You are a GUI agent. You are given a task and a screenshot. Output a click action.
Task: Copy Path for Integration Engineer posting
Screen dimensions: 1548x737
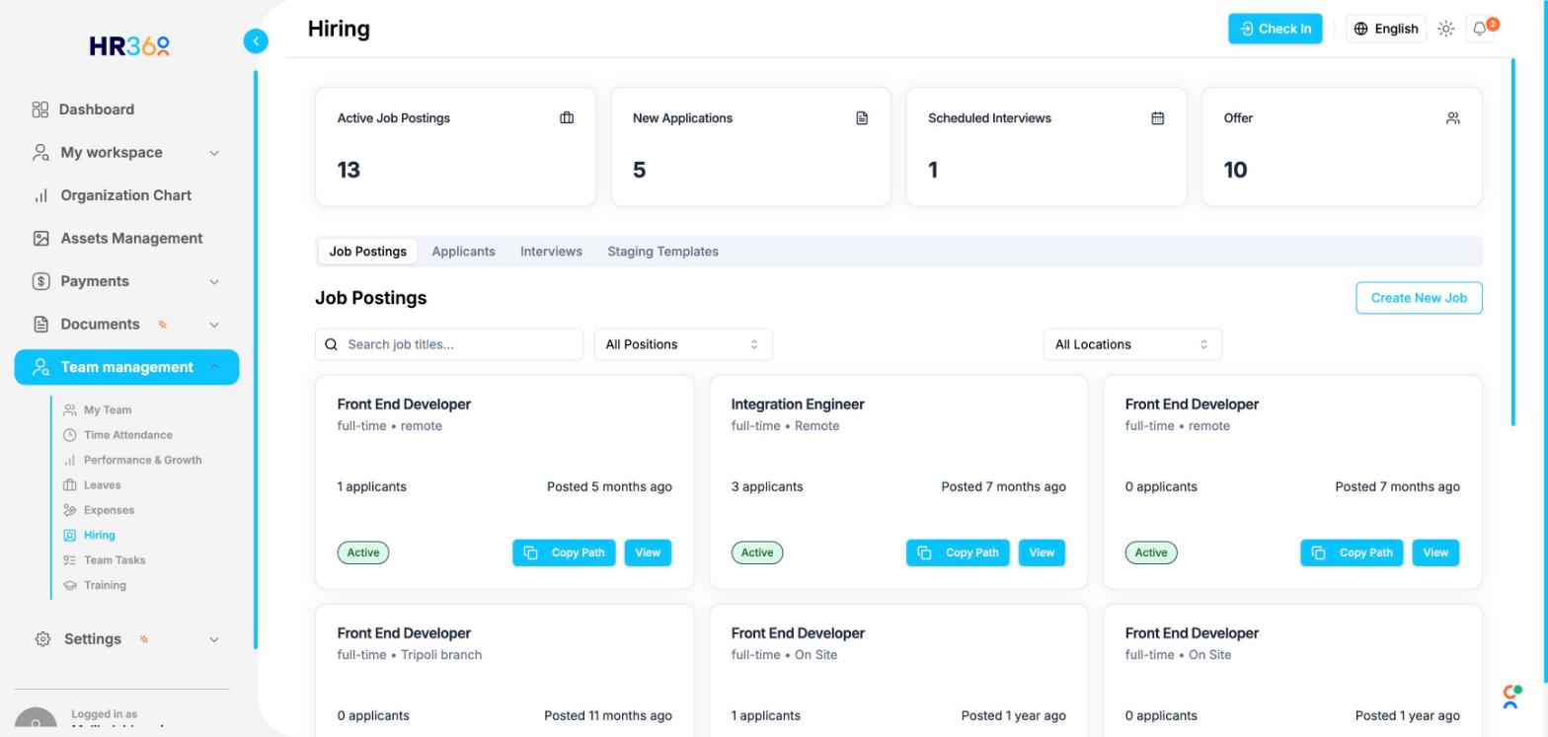click(958, 553)
